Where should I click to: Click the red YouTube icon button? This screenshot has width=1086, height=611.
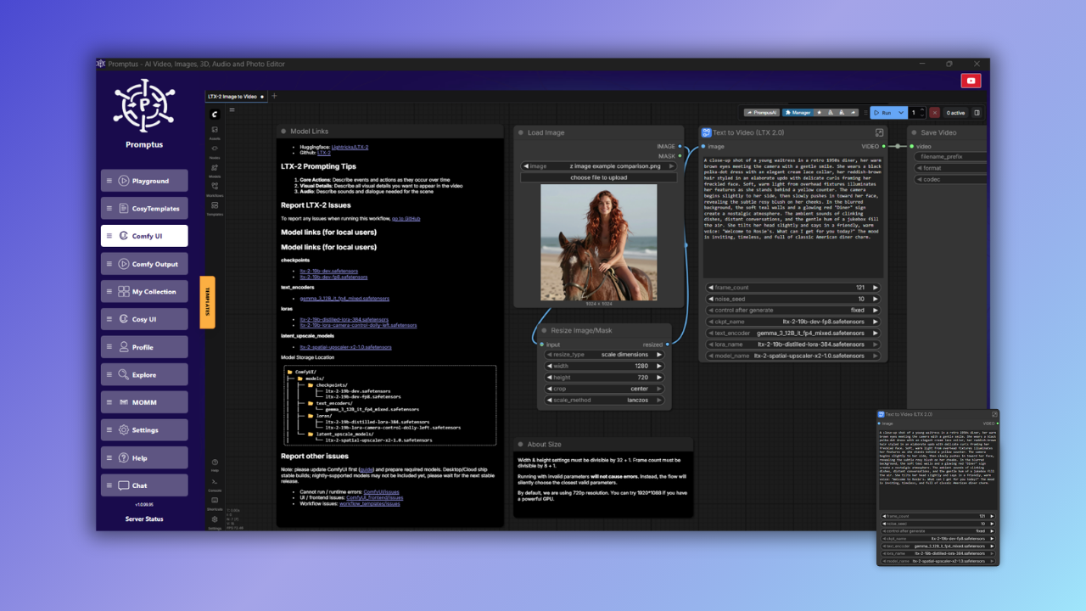point(971,81)
